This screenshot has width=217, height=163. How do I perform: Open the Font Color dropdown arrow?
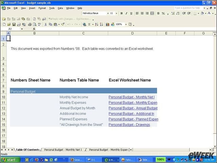pyautogui.click(x=213, y=14)
